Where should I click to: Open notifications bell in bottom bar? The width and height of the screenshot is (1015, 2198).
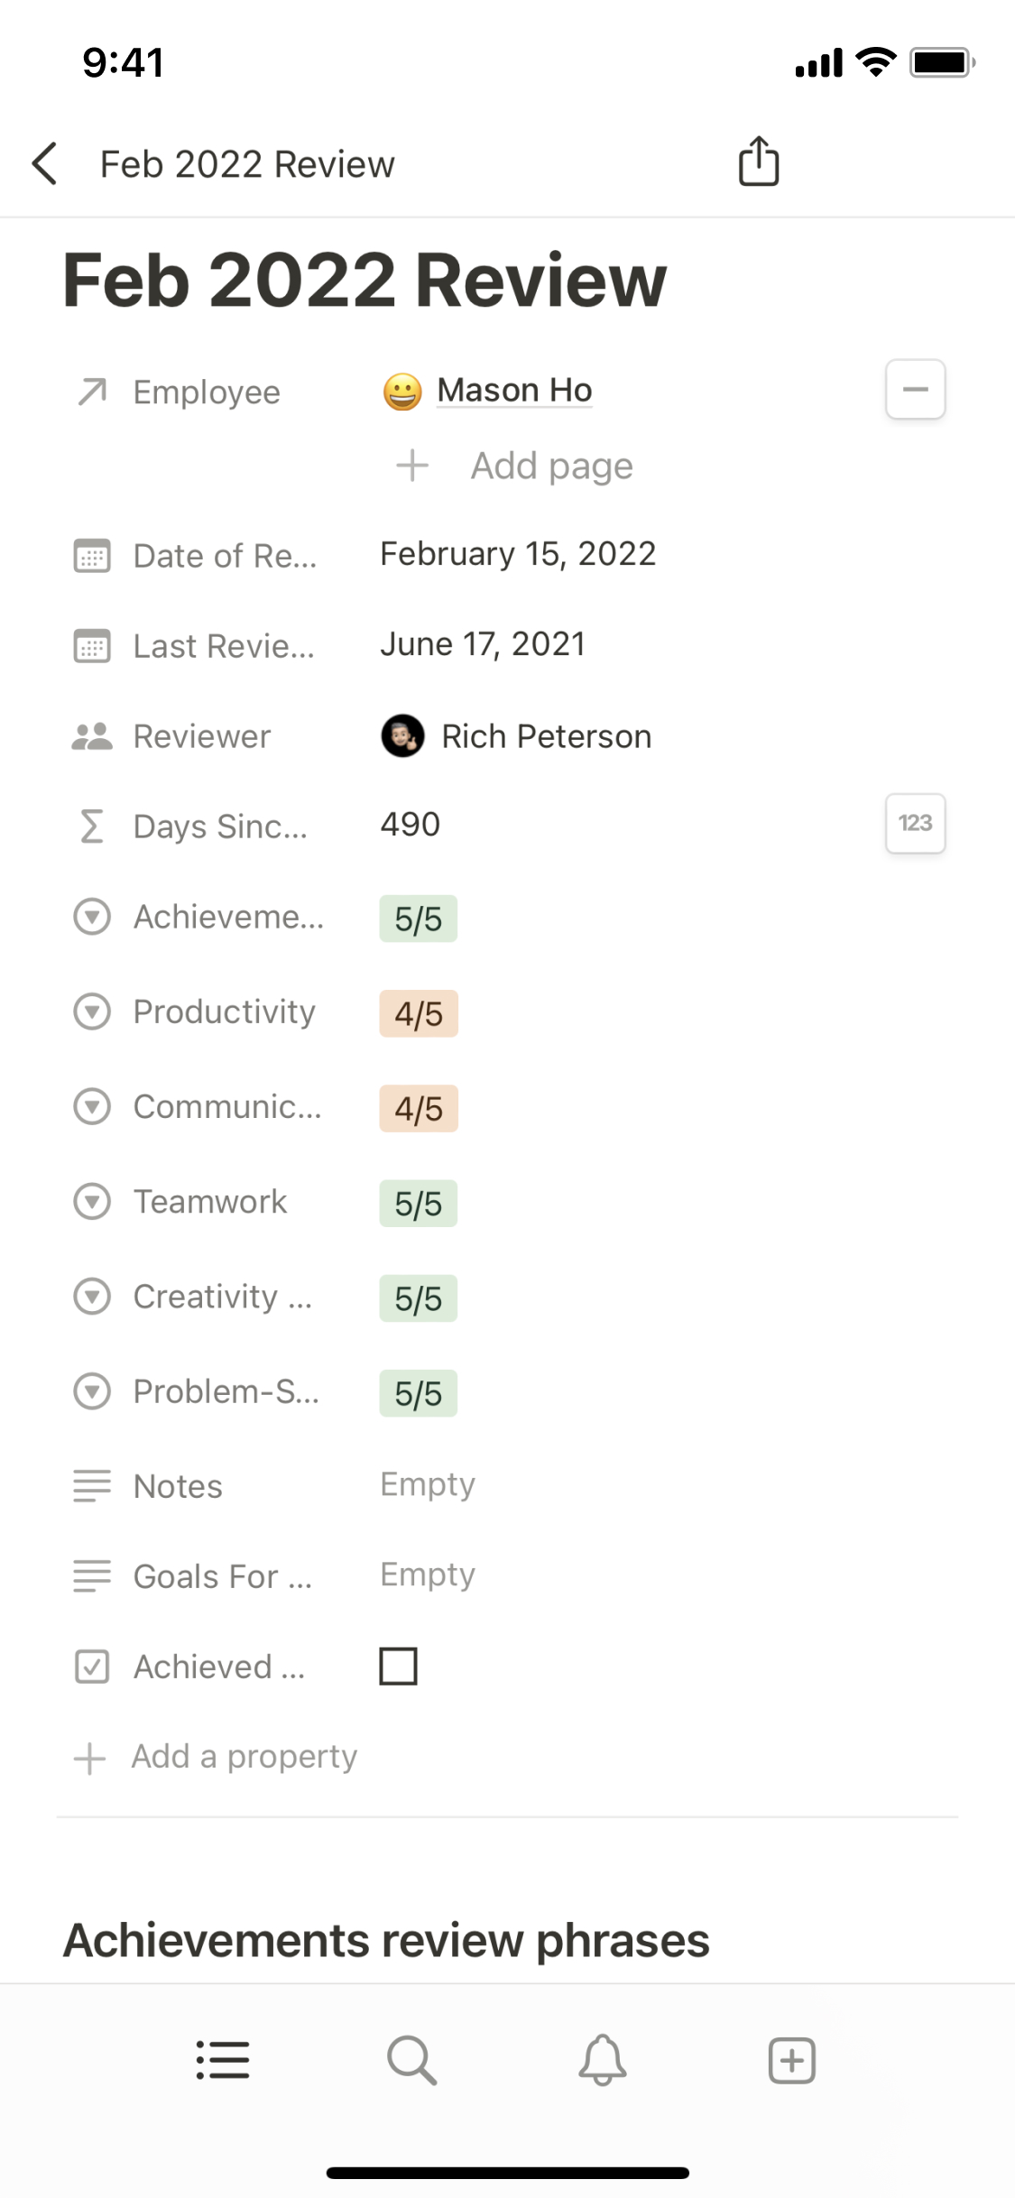coord(602,2060)
